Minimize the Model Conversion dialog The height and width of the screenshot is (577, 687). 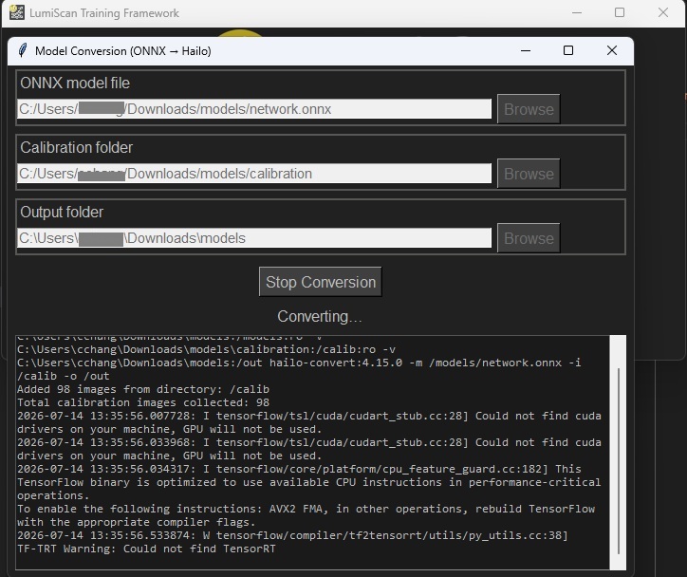pos(526,51)
